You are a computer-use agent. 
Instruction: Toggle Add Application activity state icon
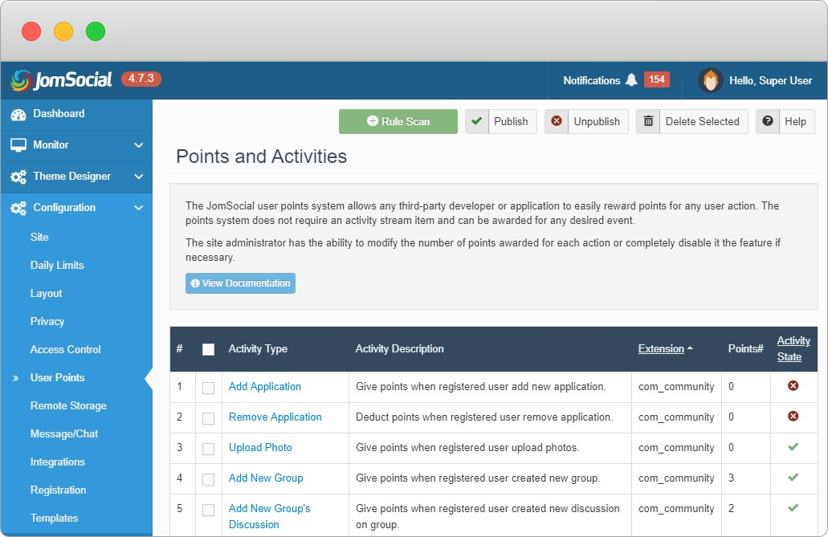(793, 386)
